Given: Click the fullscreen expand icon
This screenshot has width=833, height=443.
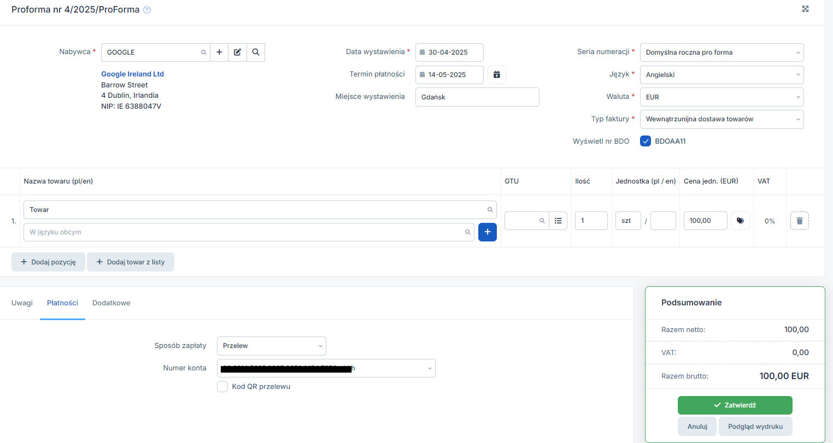Looking at the screenshot, I should tap(805, 9).
